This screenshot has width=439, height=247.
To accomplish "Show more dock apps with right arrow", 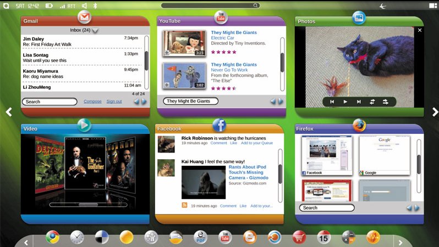I will 400,243.
